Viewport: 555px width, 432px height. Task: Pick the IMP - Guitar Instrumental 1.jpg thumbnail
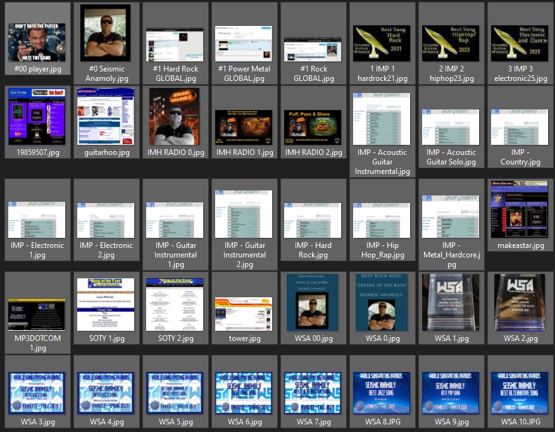[x=175, y=220]
